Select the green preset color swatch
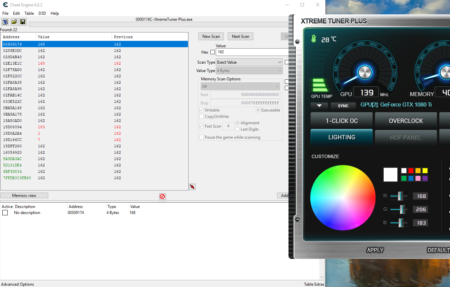 pyautogui.click(x=404, y=178)
